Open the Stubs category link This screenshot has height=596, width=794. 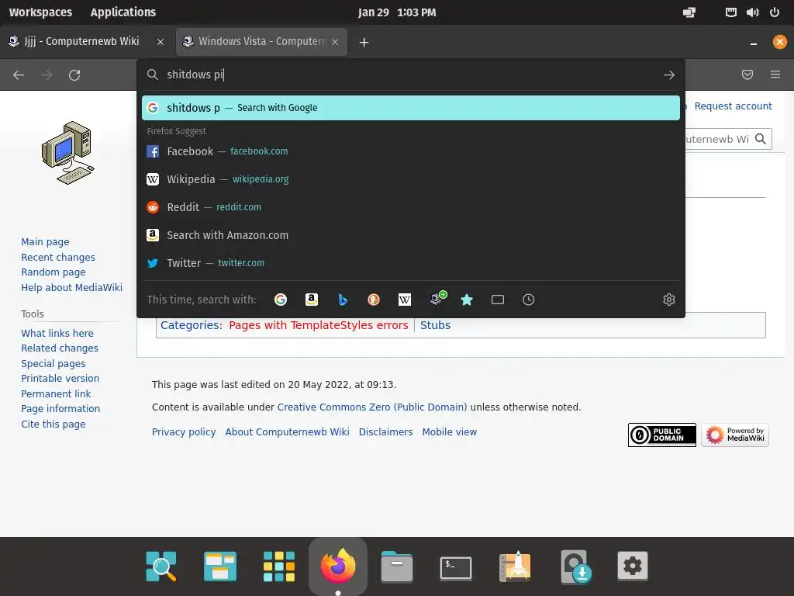pos(435,325)
